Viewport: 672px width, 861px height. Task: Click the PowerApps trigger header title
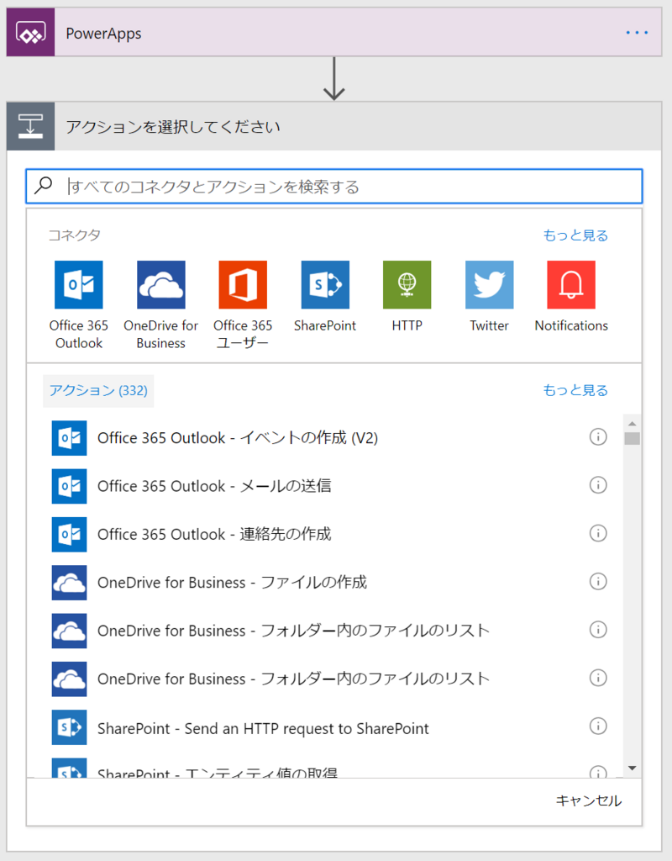(103, 33)
